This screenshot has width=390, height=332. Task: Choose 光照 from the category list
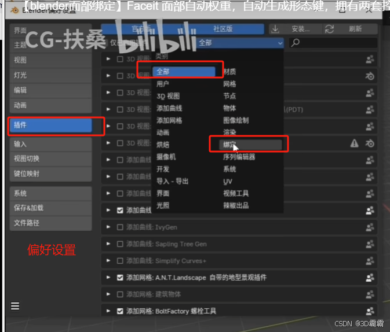(x=163, y=205)
